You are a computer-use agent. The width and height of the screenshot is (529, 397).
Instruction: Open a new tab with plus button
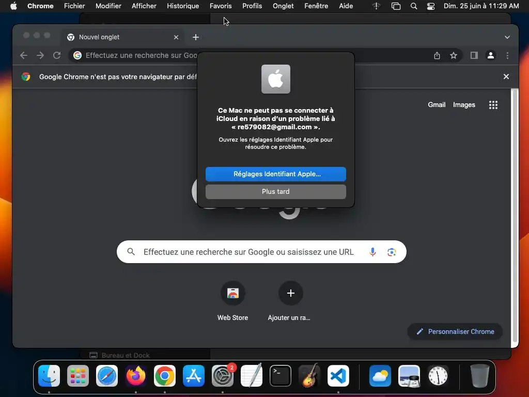pyautogui.click(x=196, y=37)
